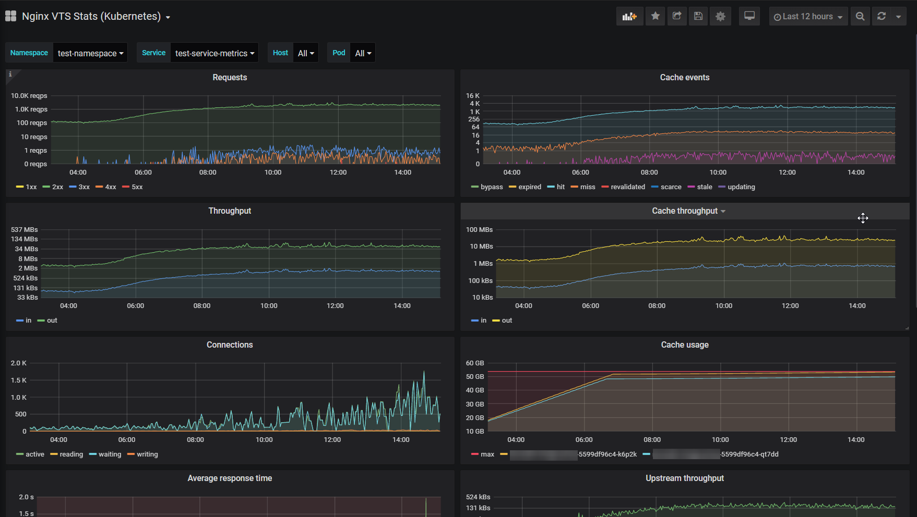Click the Cache usage panel title
This screenshot has height=517, width=917.
684,345
